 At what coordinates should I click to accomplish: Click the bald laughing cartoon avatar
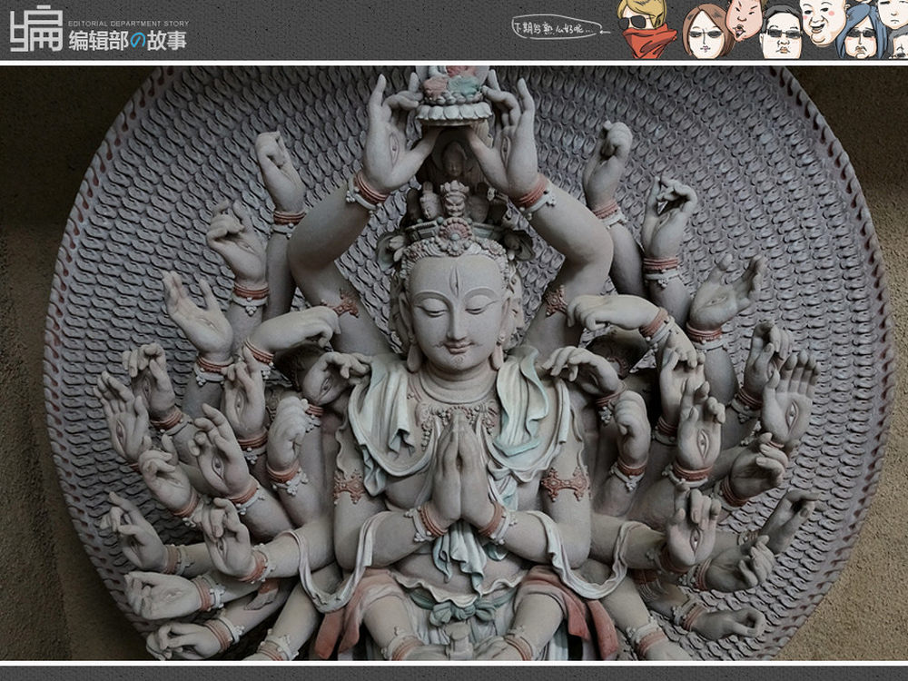click(824, 22)
